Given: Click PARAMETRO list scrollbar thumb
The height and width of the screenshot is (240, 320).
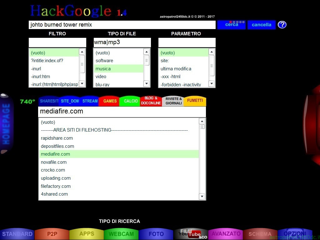Looking at the screenshot, I should click(x=212, y=66).
